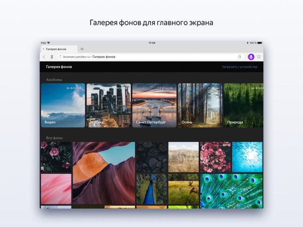Close the Галерея фонов tab
Viewport: 303px width, 227px height.
point(43,49)
